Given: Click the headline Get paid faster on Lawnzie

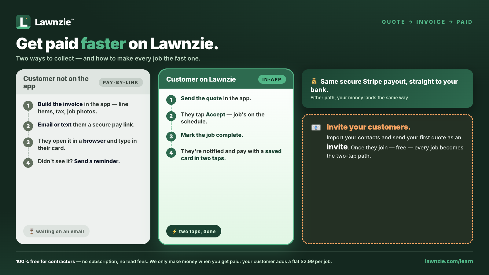Looking at the screenshot, I should [117, 44].
